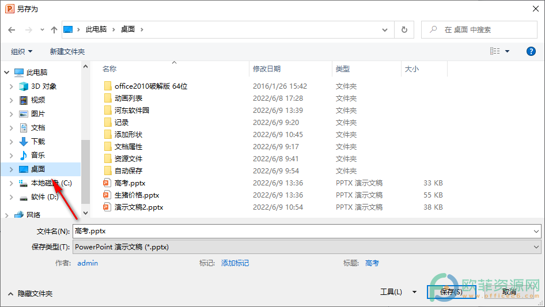545x307 pixels.
Task: Click the 取消 button
Action: coord(509,292)
